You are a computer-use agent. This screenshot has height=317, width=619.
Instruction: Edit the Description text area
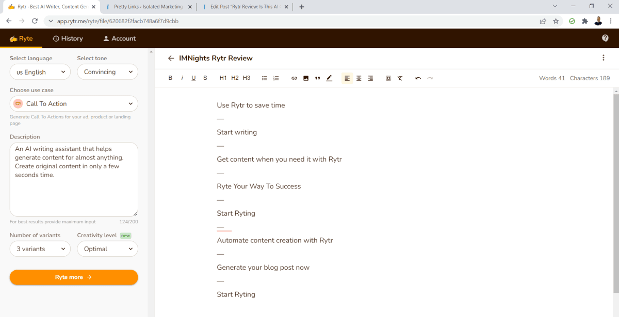click(74, 179)
